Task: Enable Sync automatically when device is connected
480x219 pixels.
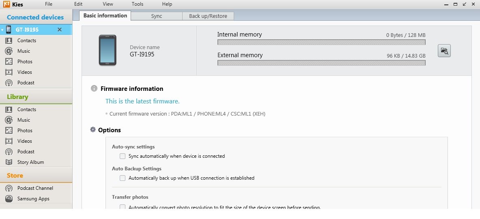Action: (123, 156)
